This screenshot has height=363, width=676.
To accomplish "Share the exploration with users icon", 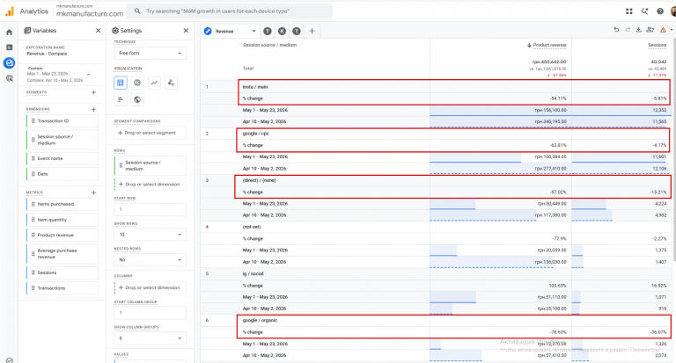I will coord(650,30).
